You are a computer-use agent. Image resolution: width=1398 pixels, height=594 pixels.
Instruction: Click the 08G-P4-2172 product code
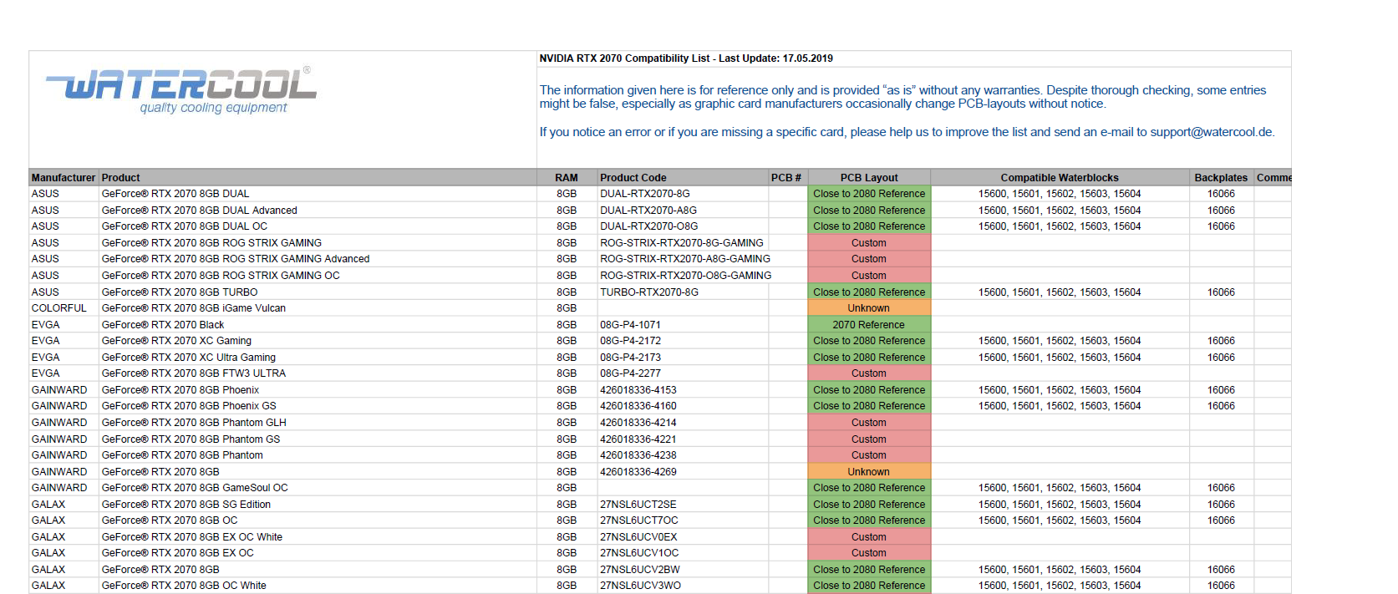tap(630, 341)
